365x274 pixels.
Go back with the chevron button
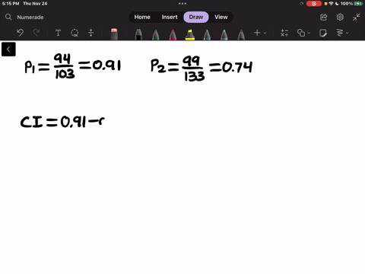8,49
